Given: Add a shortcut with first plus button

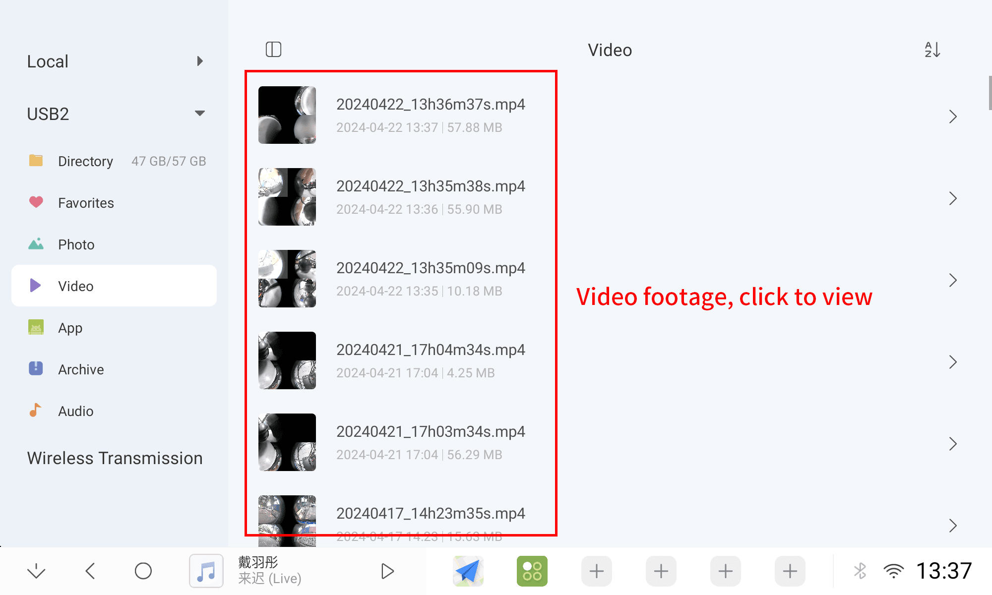Looking at the screenshot, I should coord(596,571).
